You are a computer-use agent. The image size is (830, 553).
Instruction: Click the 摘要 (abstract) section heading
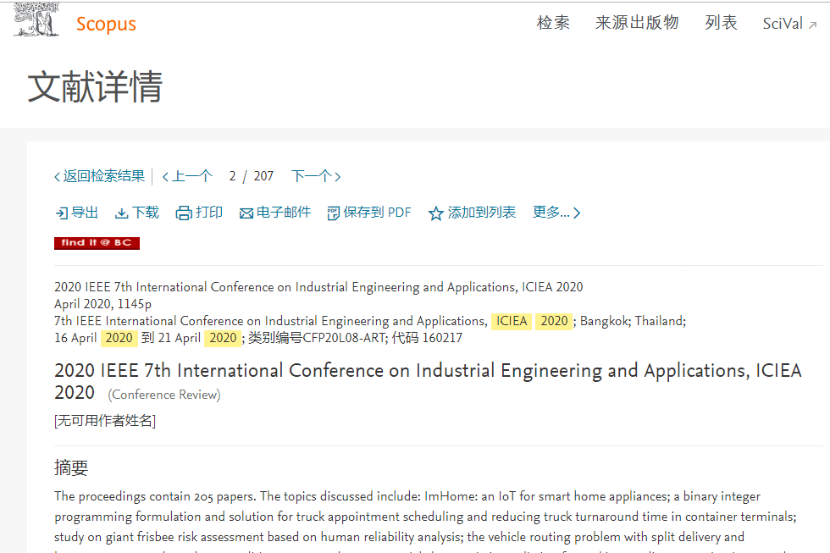tap(71, 468)
